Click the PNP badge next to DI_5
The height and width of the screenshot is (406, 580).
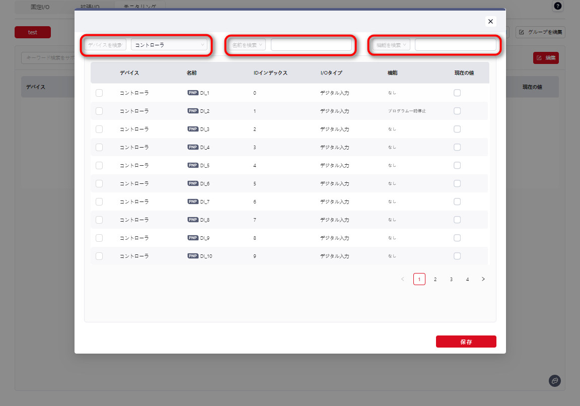193,165
